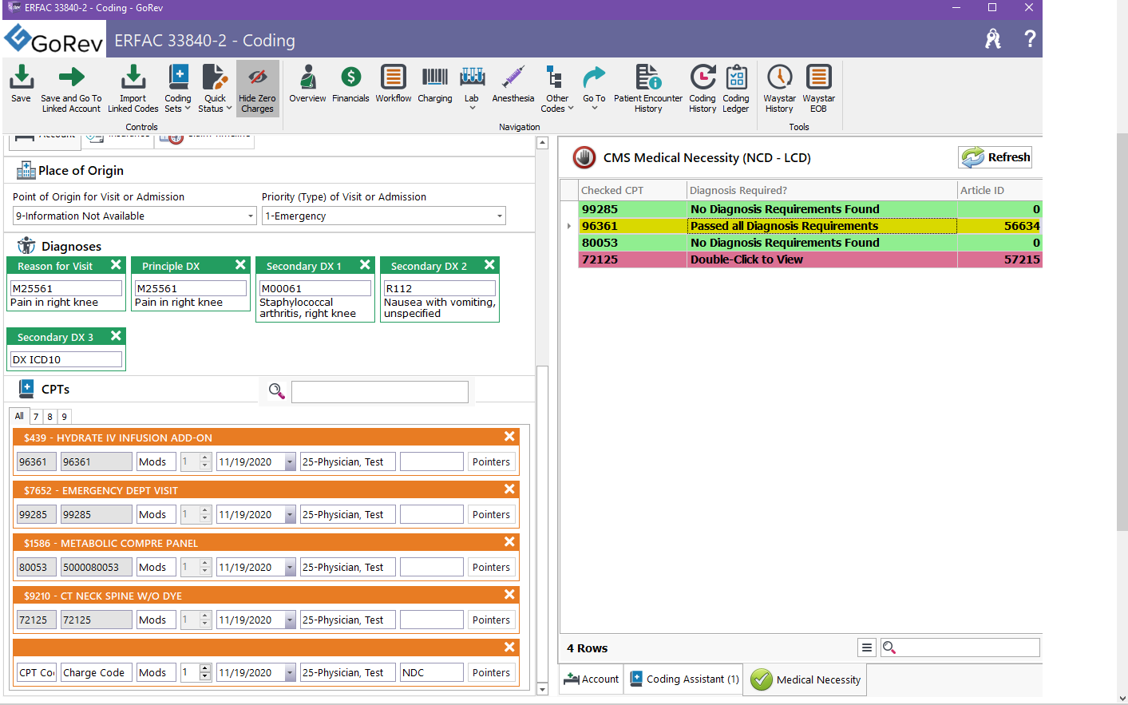
Task: Open the Go To dropdown
Action: [594, 88]
